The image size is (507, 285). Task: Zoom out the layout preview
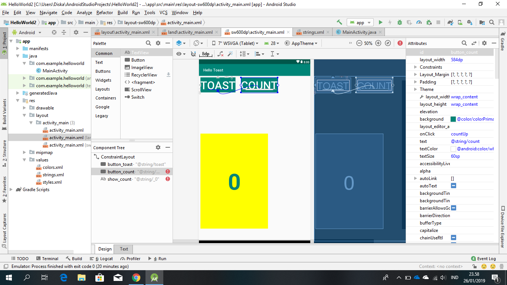[359, 43]
